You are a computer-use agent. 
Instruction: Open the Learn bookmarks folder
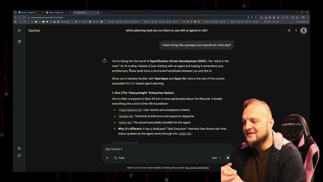coord(111,22)
